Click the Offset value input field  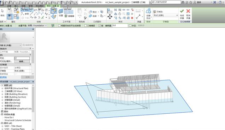pyautogui.click(x=120, y=26)
